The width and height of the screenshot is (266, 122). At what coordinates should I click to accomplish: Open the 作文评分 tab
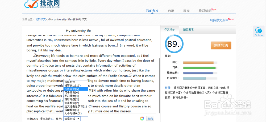coord(170,30)
